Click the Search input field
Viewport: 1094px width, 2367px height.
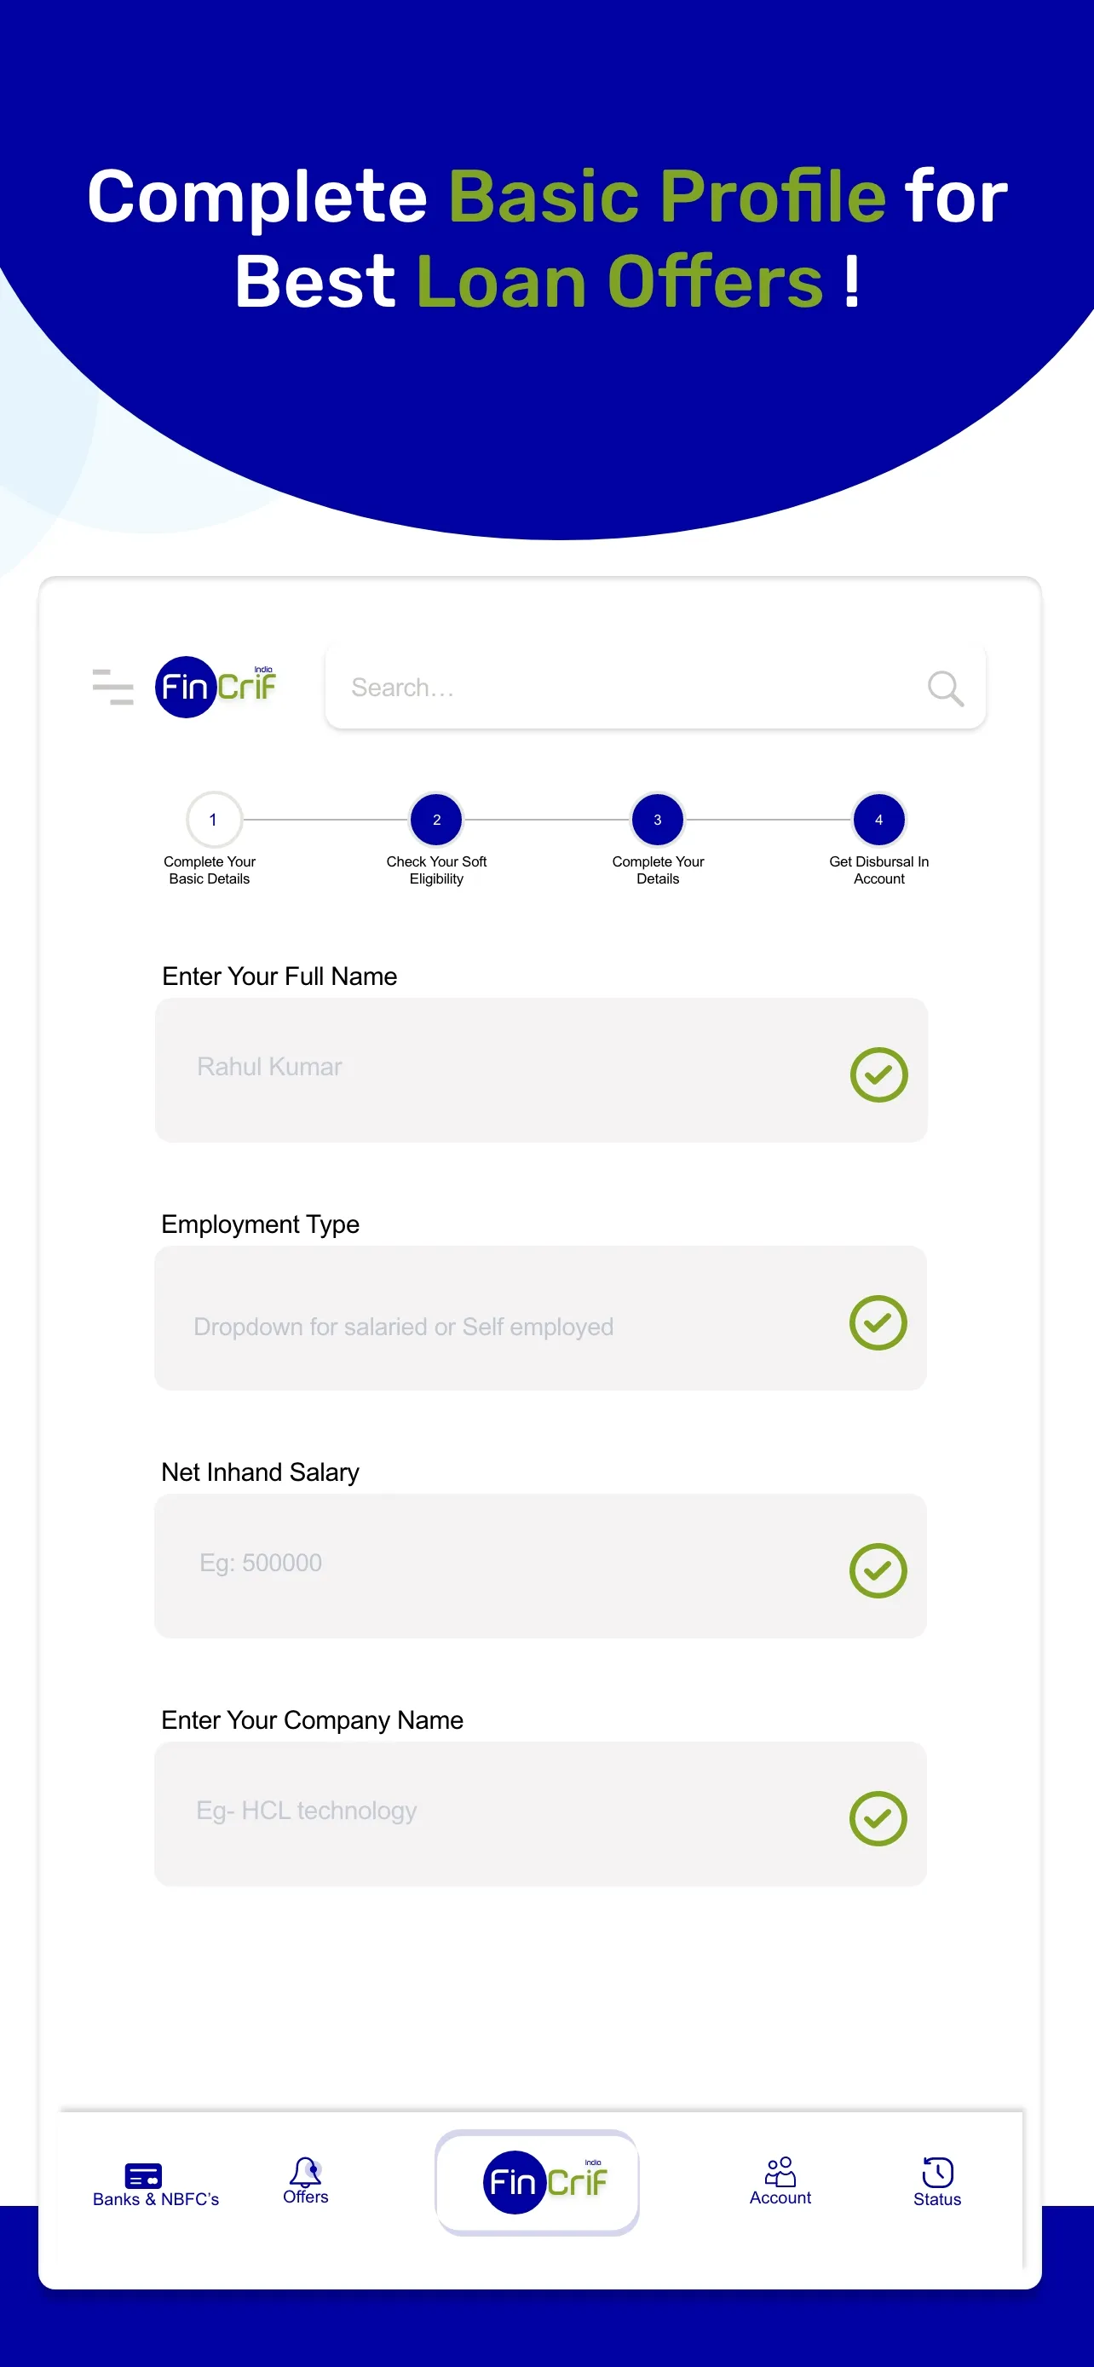click(x=625, y=688)
